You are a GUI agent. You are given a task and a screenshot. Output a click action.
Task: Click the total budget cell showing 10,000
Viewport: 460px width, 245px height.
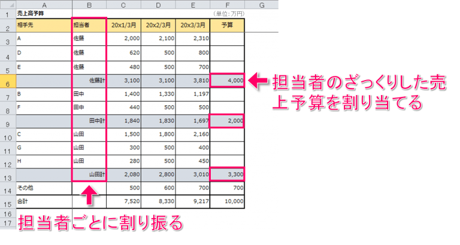click(227, 202)
